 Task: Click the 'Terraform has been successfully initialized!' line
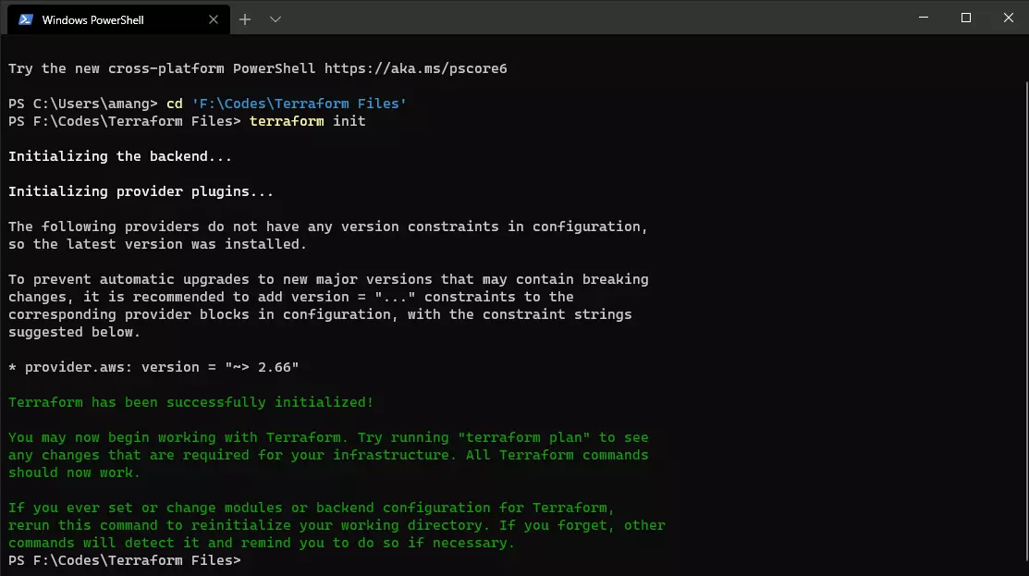190,402
